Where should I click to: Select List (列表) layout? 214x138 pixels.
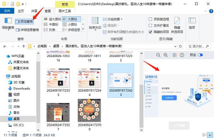(50, 30)
